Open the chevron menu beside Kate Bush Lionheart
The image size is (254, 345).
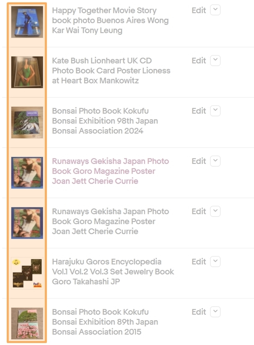[216, 61]
